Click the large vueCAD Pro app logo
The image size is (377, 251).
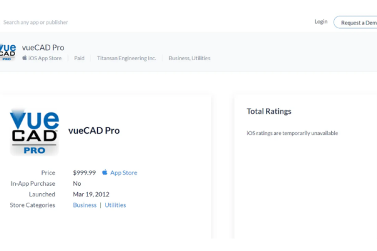[x=35, y=132]
